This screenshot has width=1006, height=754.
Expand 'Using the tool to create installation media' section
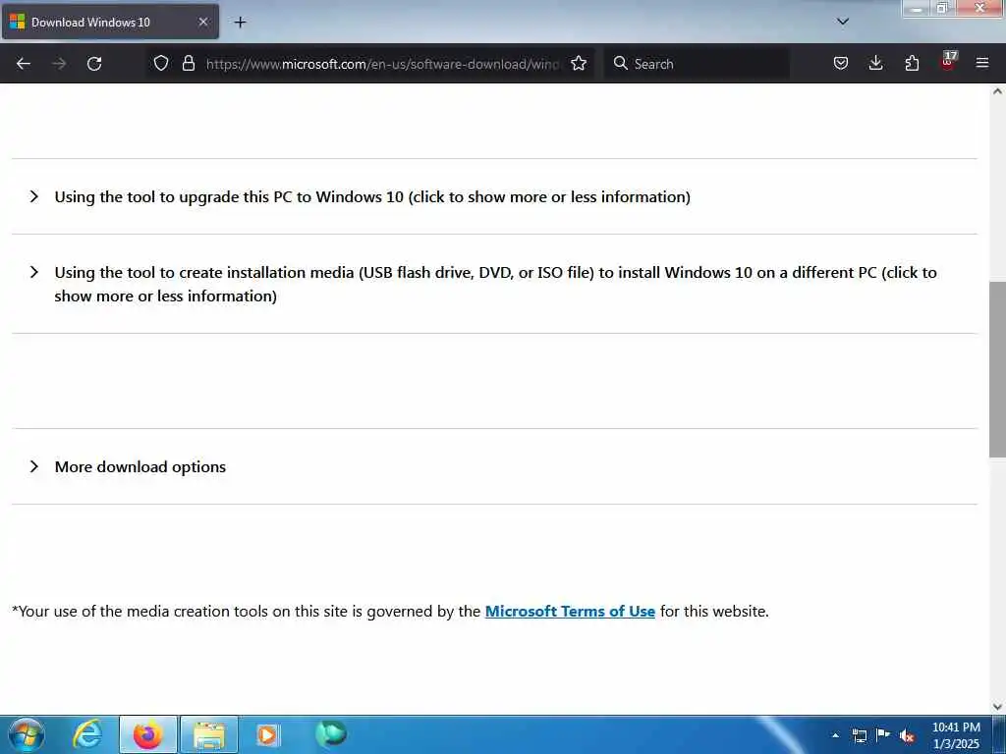[x=494, y=284]
